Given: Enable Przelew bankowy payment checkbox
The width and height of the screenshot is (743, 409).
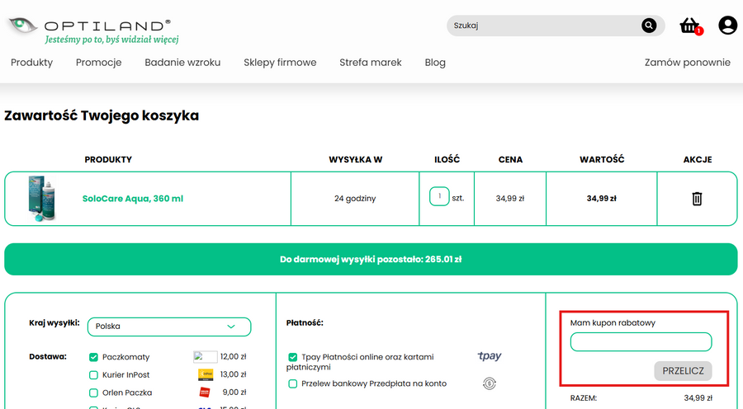Looking at the screenshot, I should click(x=293, y=384).
